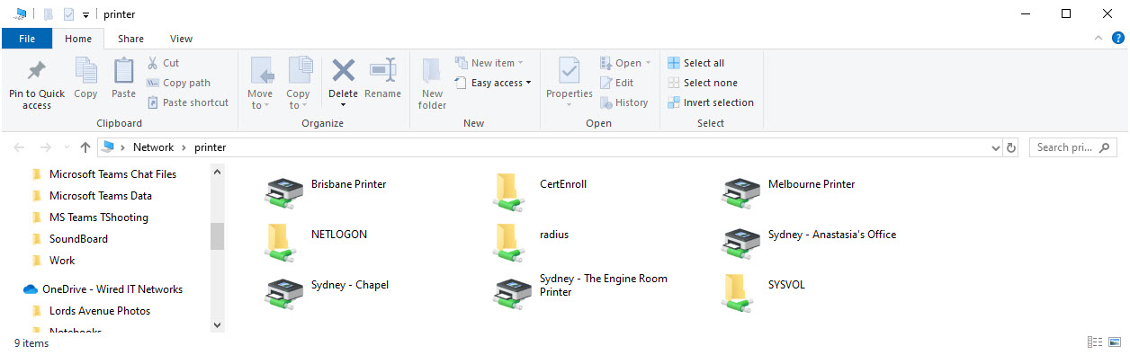Click the Paste icon in the ribbon
This screenshot has height=355, width=1130.
tap(124, 70)
